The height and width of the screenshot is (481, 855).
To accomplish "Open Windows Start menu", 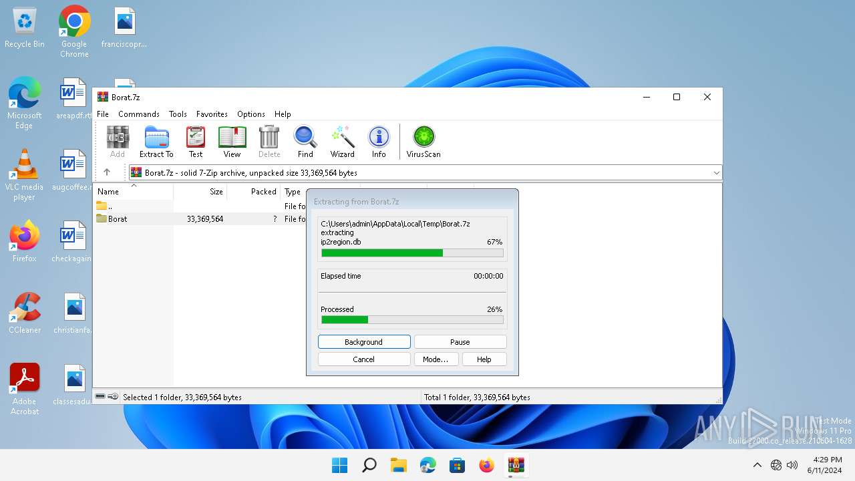I will pyautogui.click(x=339, y=465).
